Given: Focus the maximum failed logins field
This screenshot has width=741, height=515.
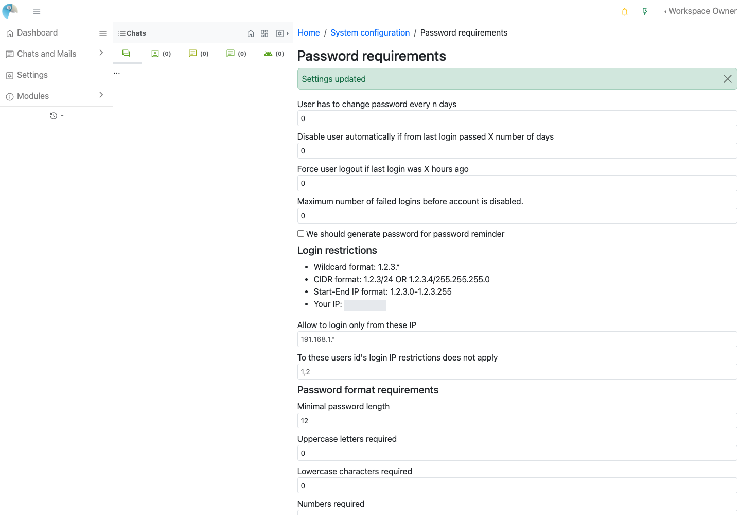Looking at the screenshot, I should (517, 216).
